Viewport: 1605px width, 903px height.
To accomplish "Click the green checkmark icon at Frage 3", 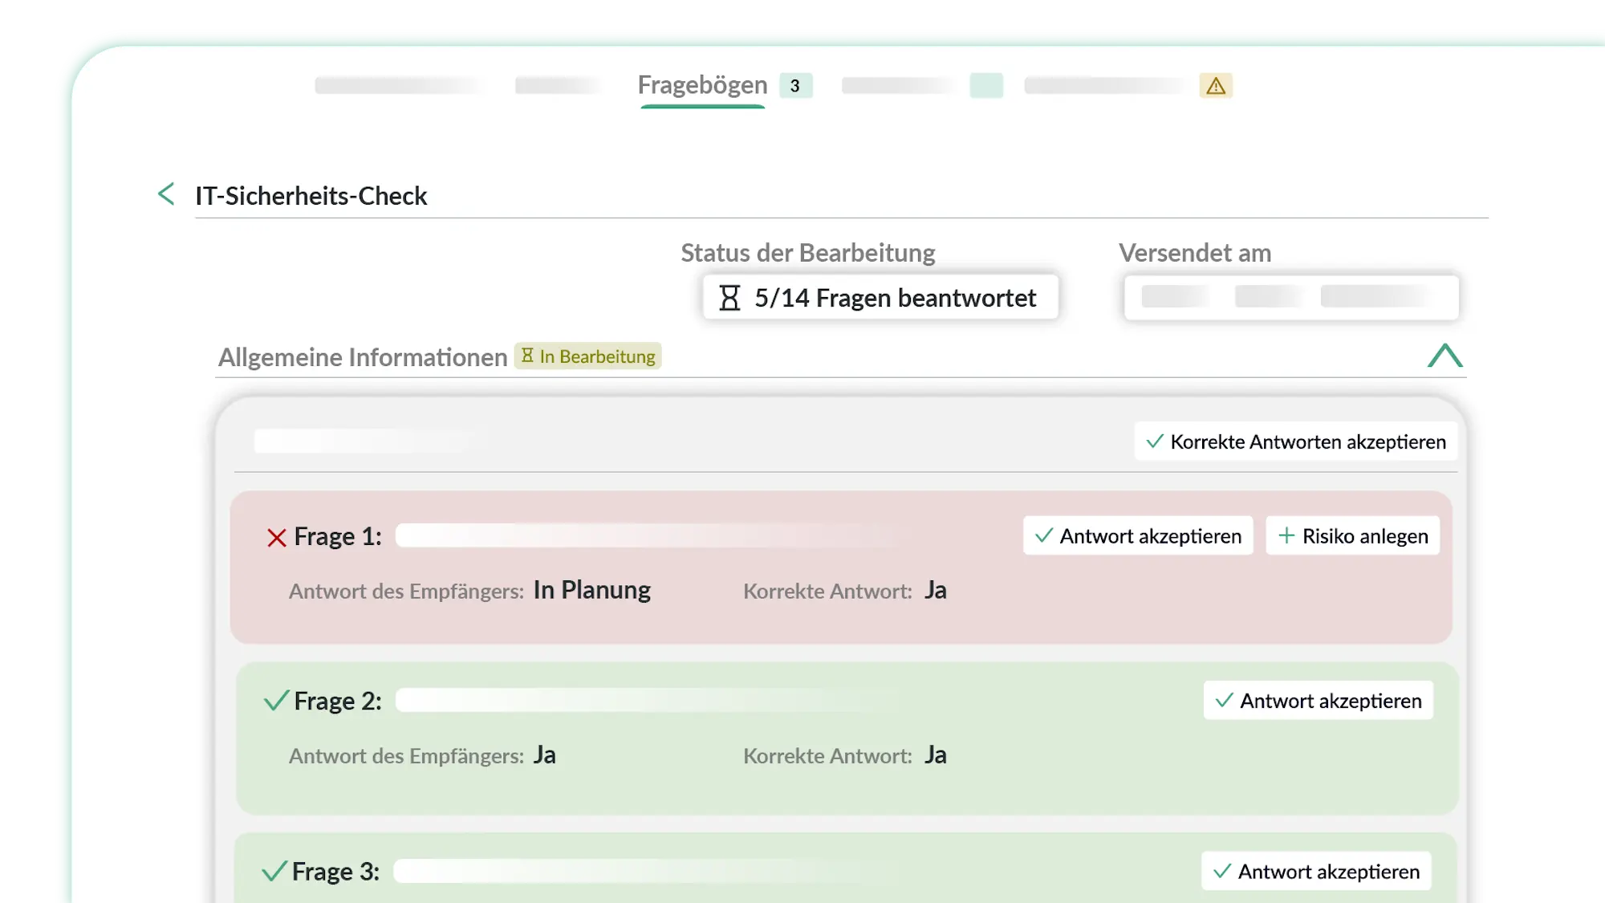I will click(274, 872).
